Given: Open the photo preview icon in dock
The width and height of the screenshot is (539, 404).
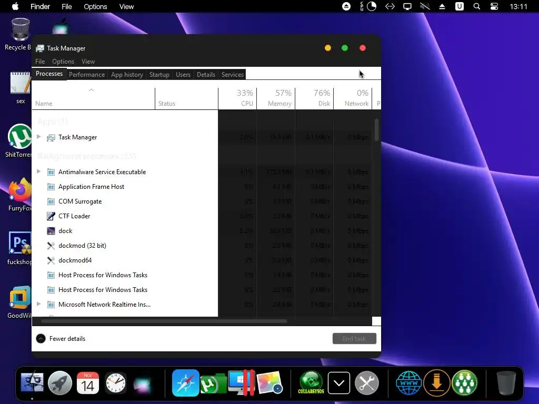Looking at the screenshot, I should (x=269, y=383).
